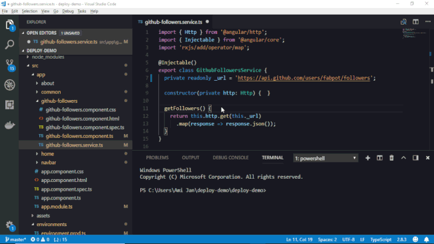Collapse the src folder
The height and width of the screenshot is (244, 434).
pos(35,65)
